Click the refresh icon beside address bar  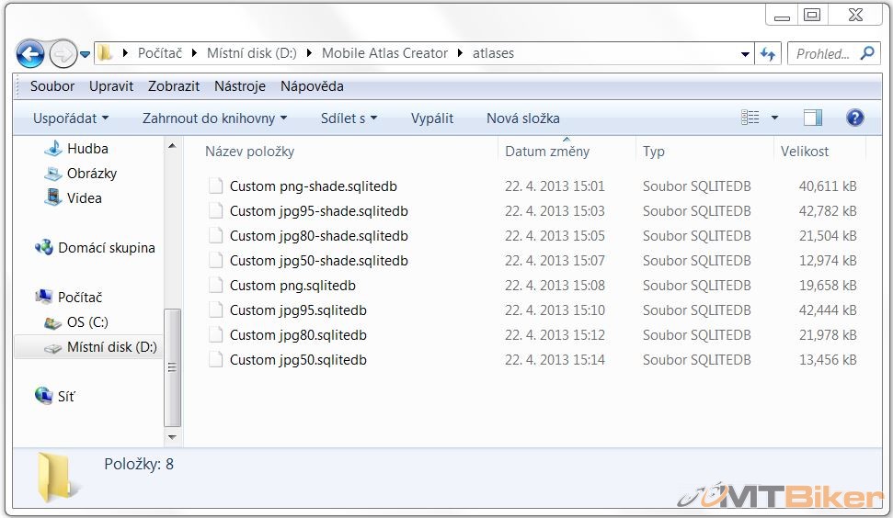click(x=768, y=54)
